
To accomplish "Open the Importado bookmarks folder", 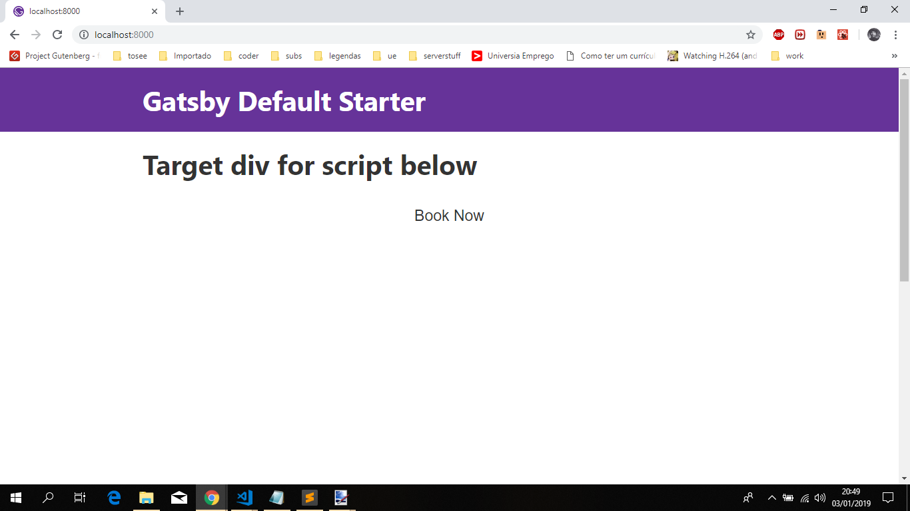I will click(185, 56).
